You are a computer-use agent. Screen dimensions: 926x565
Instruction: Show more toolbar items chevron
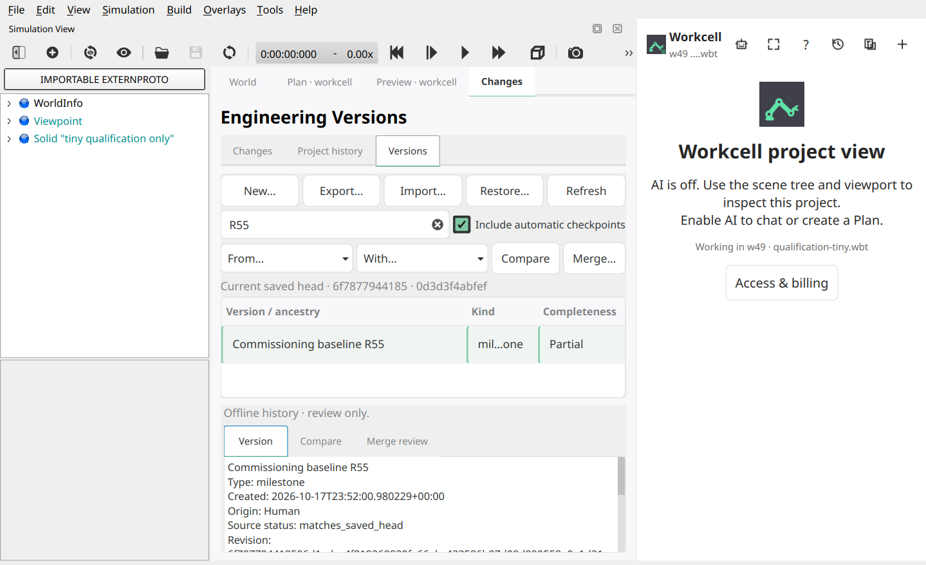point(629,53)
